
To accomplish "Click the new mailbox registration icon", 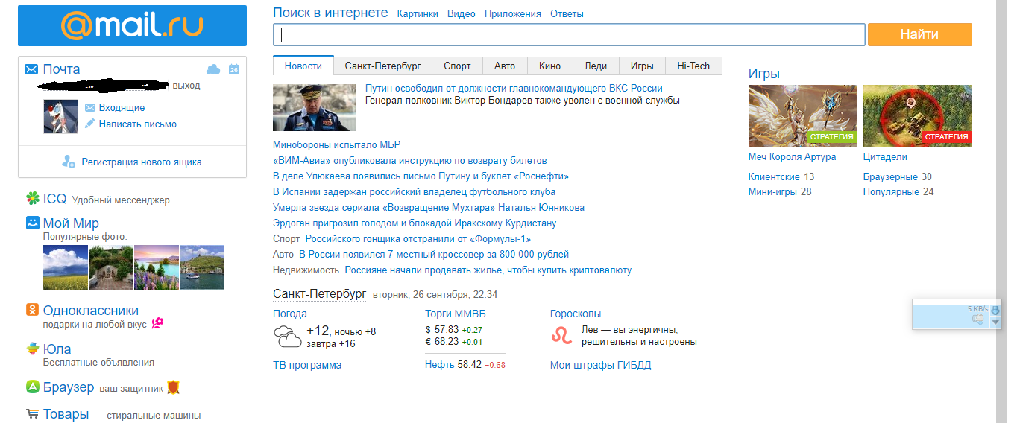I will [69, 162].
